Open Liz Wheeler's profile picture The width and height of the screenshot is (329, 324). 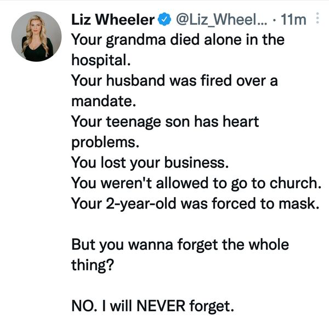coord(36,37)
